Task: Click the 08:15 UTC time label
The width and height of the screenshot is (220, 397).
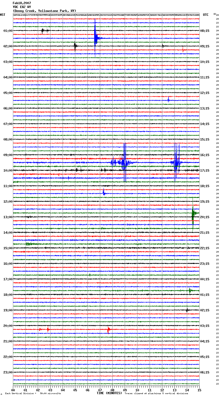Action: [205, 31]
